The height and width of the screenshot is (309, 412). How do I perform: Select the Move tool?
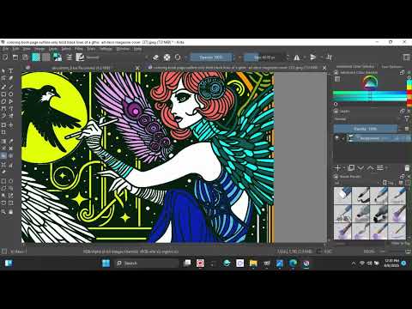click(x=10, y=125)
